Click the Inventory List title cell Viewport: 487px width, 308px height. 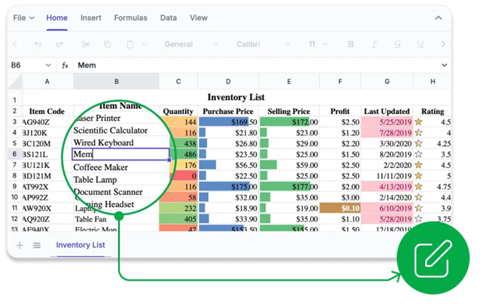pos(236,97)
